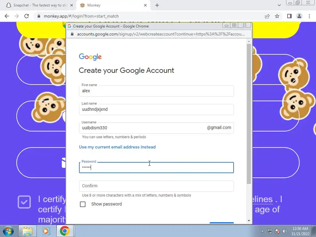This screenshot has height=237, width=316.
Task: Click the padlock in Google popup address bar
Action: pyautogui.click(x=72, y=34)
